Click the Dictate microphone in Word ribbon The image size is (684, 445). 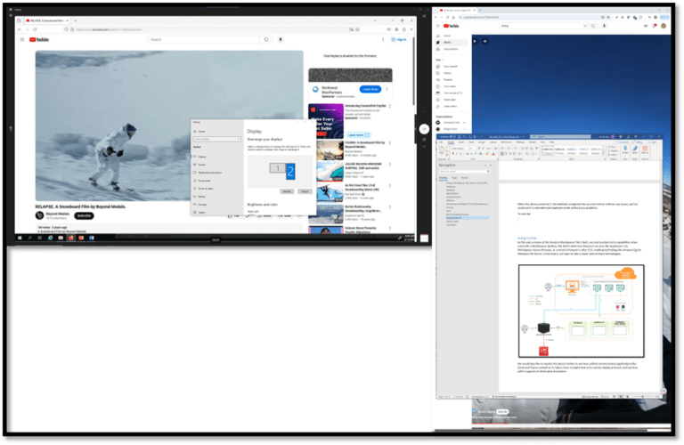tap(624, 149)
